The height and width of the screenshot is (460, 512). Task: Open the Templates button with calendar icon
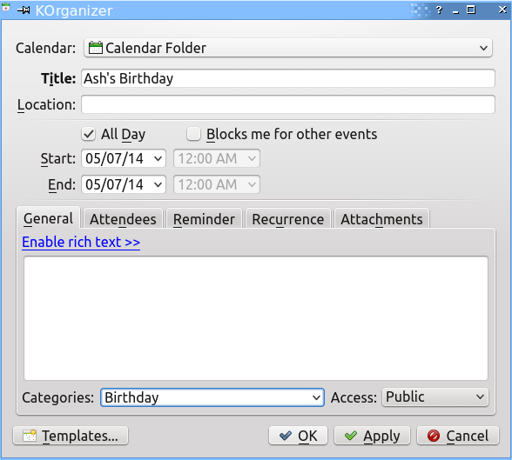(71, 436)
